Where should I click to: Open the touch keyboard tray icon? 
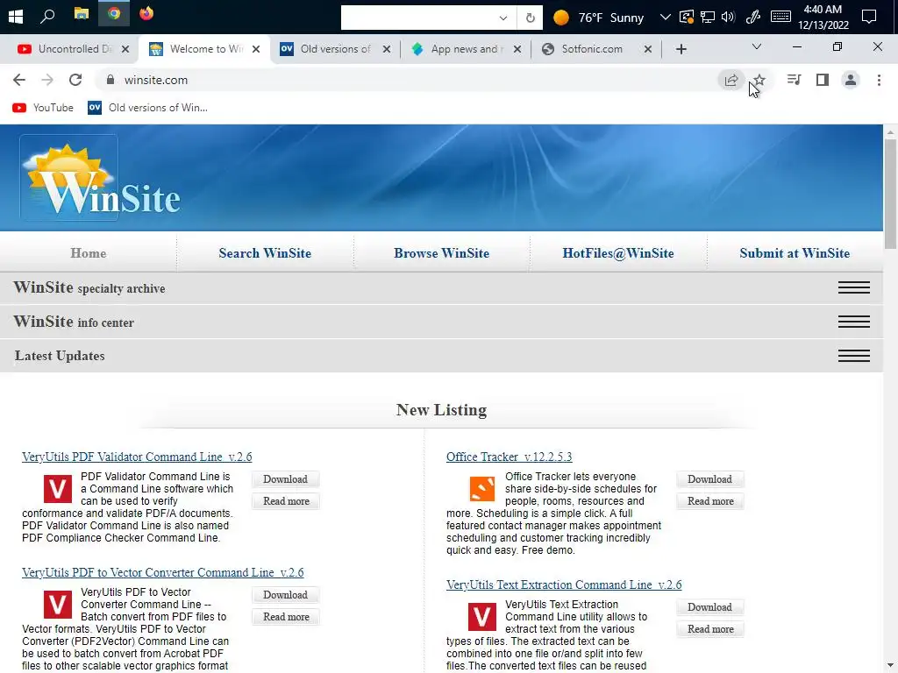(780, 17)
